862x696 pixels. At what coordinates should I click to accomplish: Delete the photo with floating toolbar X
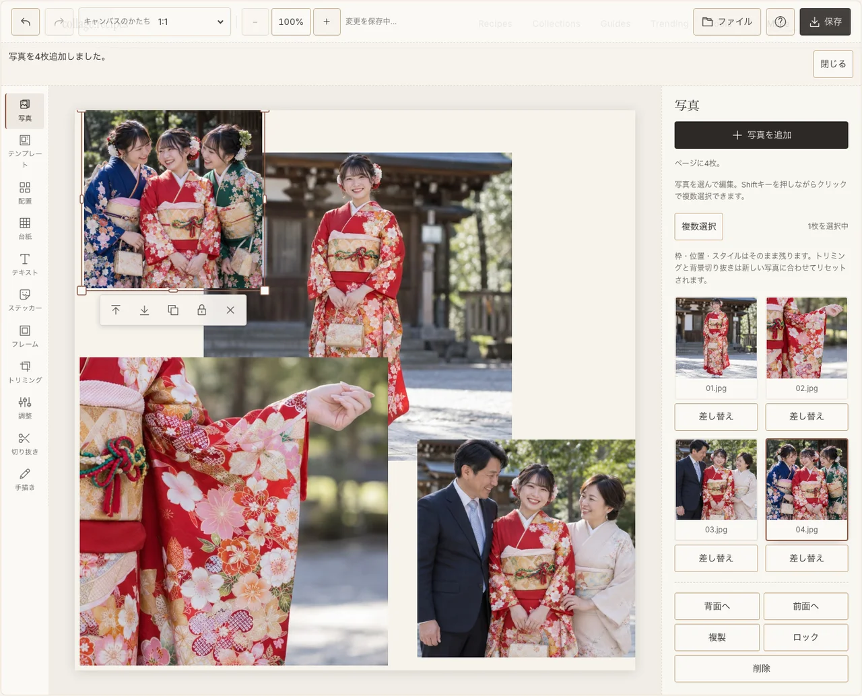230,310
